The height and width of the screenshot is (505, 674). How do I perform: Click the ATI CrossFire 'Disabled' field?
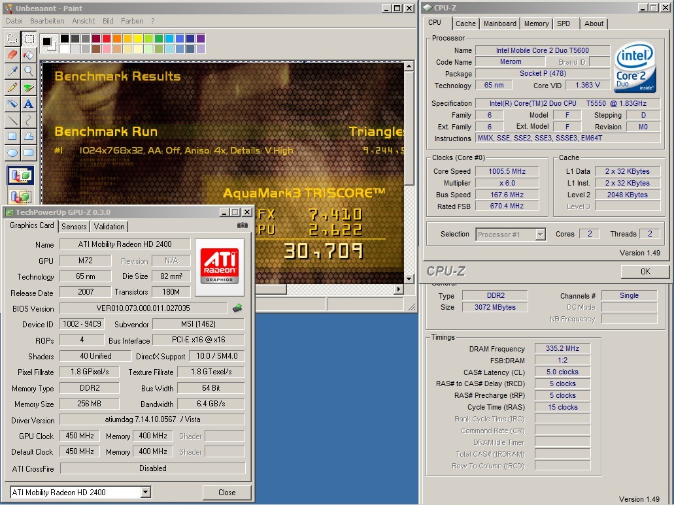tap(152, 468)
